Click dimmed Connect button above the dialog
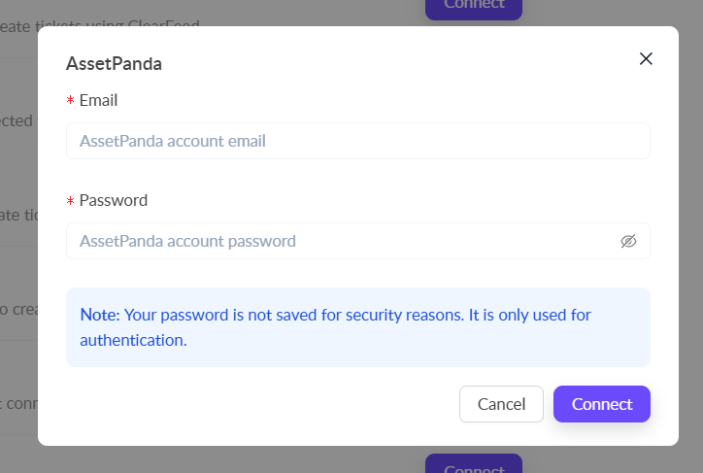This screenshot has height=473, width=703. coord(473,6)
